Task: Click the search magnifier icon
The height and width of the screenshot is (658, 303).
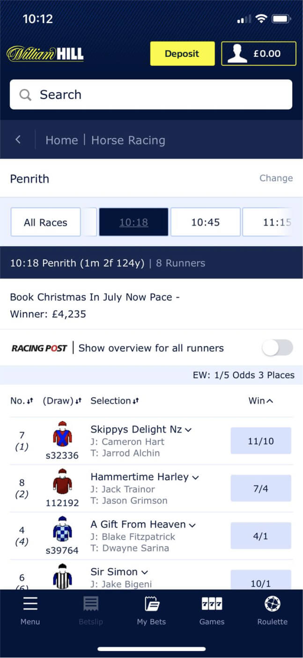Action: point(25,94)
